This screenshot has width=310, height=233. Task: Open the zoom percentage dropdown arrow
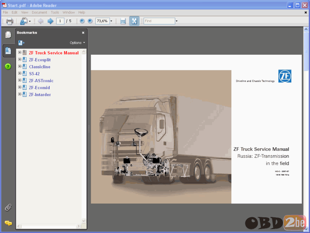111,21
